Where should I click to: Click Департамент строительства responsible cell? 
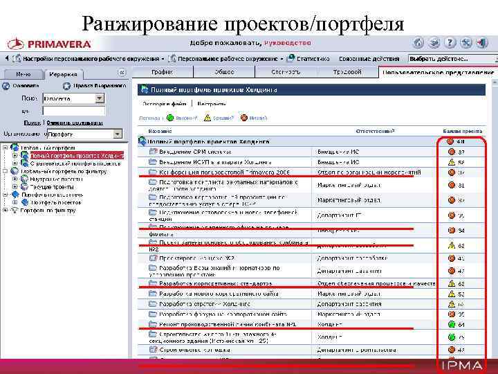tap(356, 350)
